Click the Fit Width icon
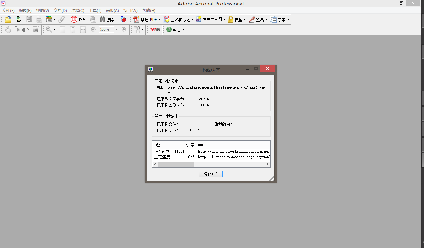 (83, 29)
